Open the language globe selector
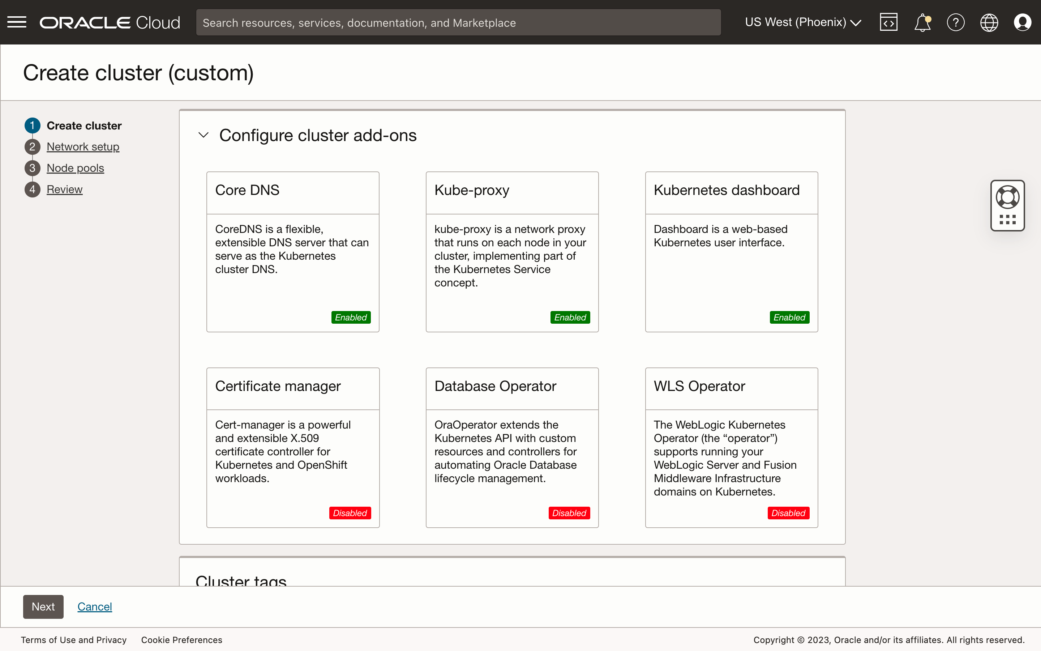 click(989, 22)
